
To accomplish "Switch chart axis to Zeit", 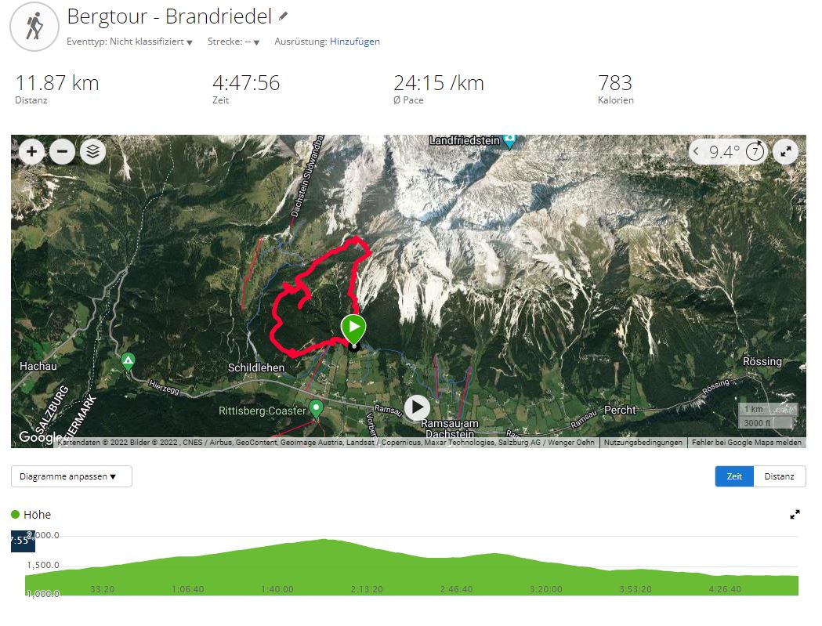I will (x=734, y=476).
